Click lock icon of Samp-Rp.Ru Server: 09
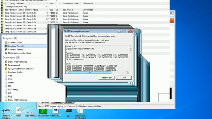Screen dimensions: 212x119 [2, 13]
